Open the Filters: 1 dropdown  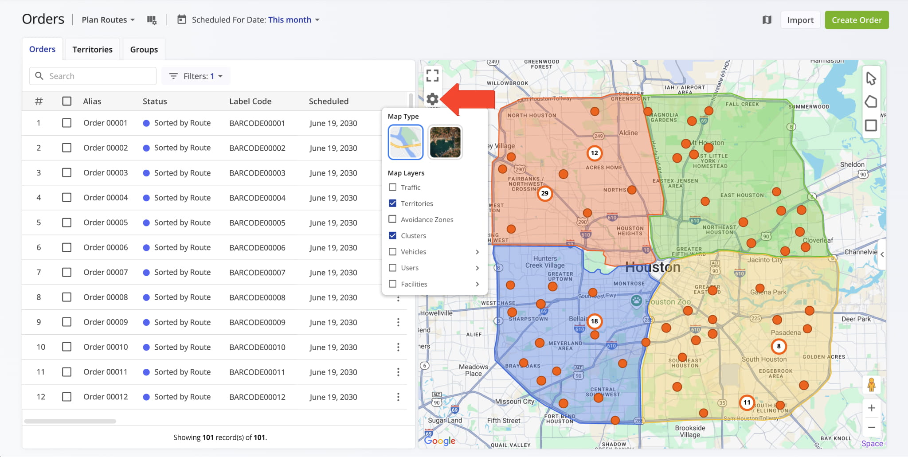(196, 76)
